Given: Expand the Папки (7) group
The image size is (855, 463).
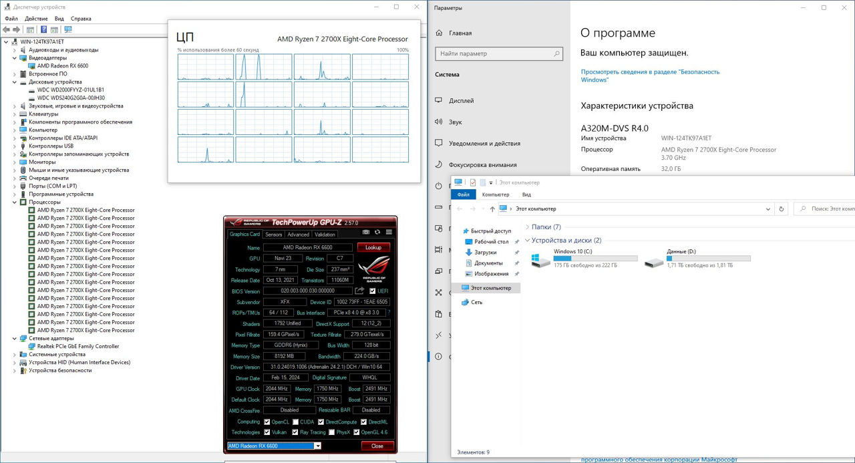Looking at the screenshot, I should (527, 227).
